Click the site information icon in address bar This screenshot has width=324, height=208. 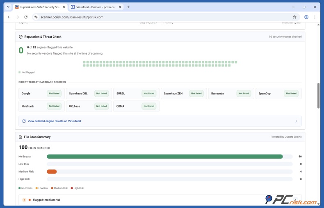36,17
